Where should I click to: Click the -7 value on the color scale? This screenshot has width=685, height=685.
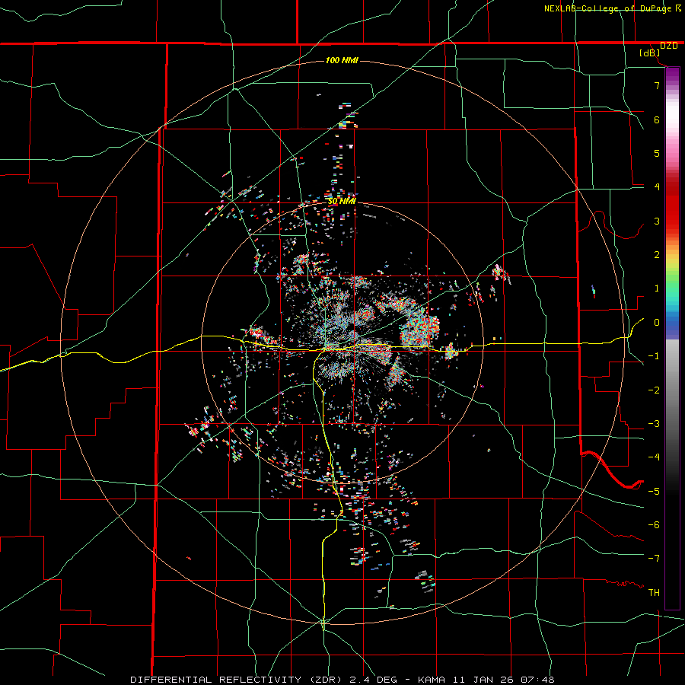coord(654,559)
